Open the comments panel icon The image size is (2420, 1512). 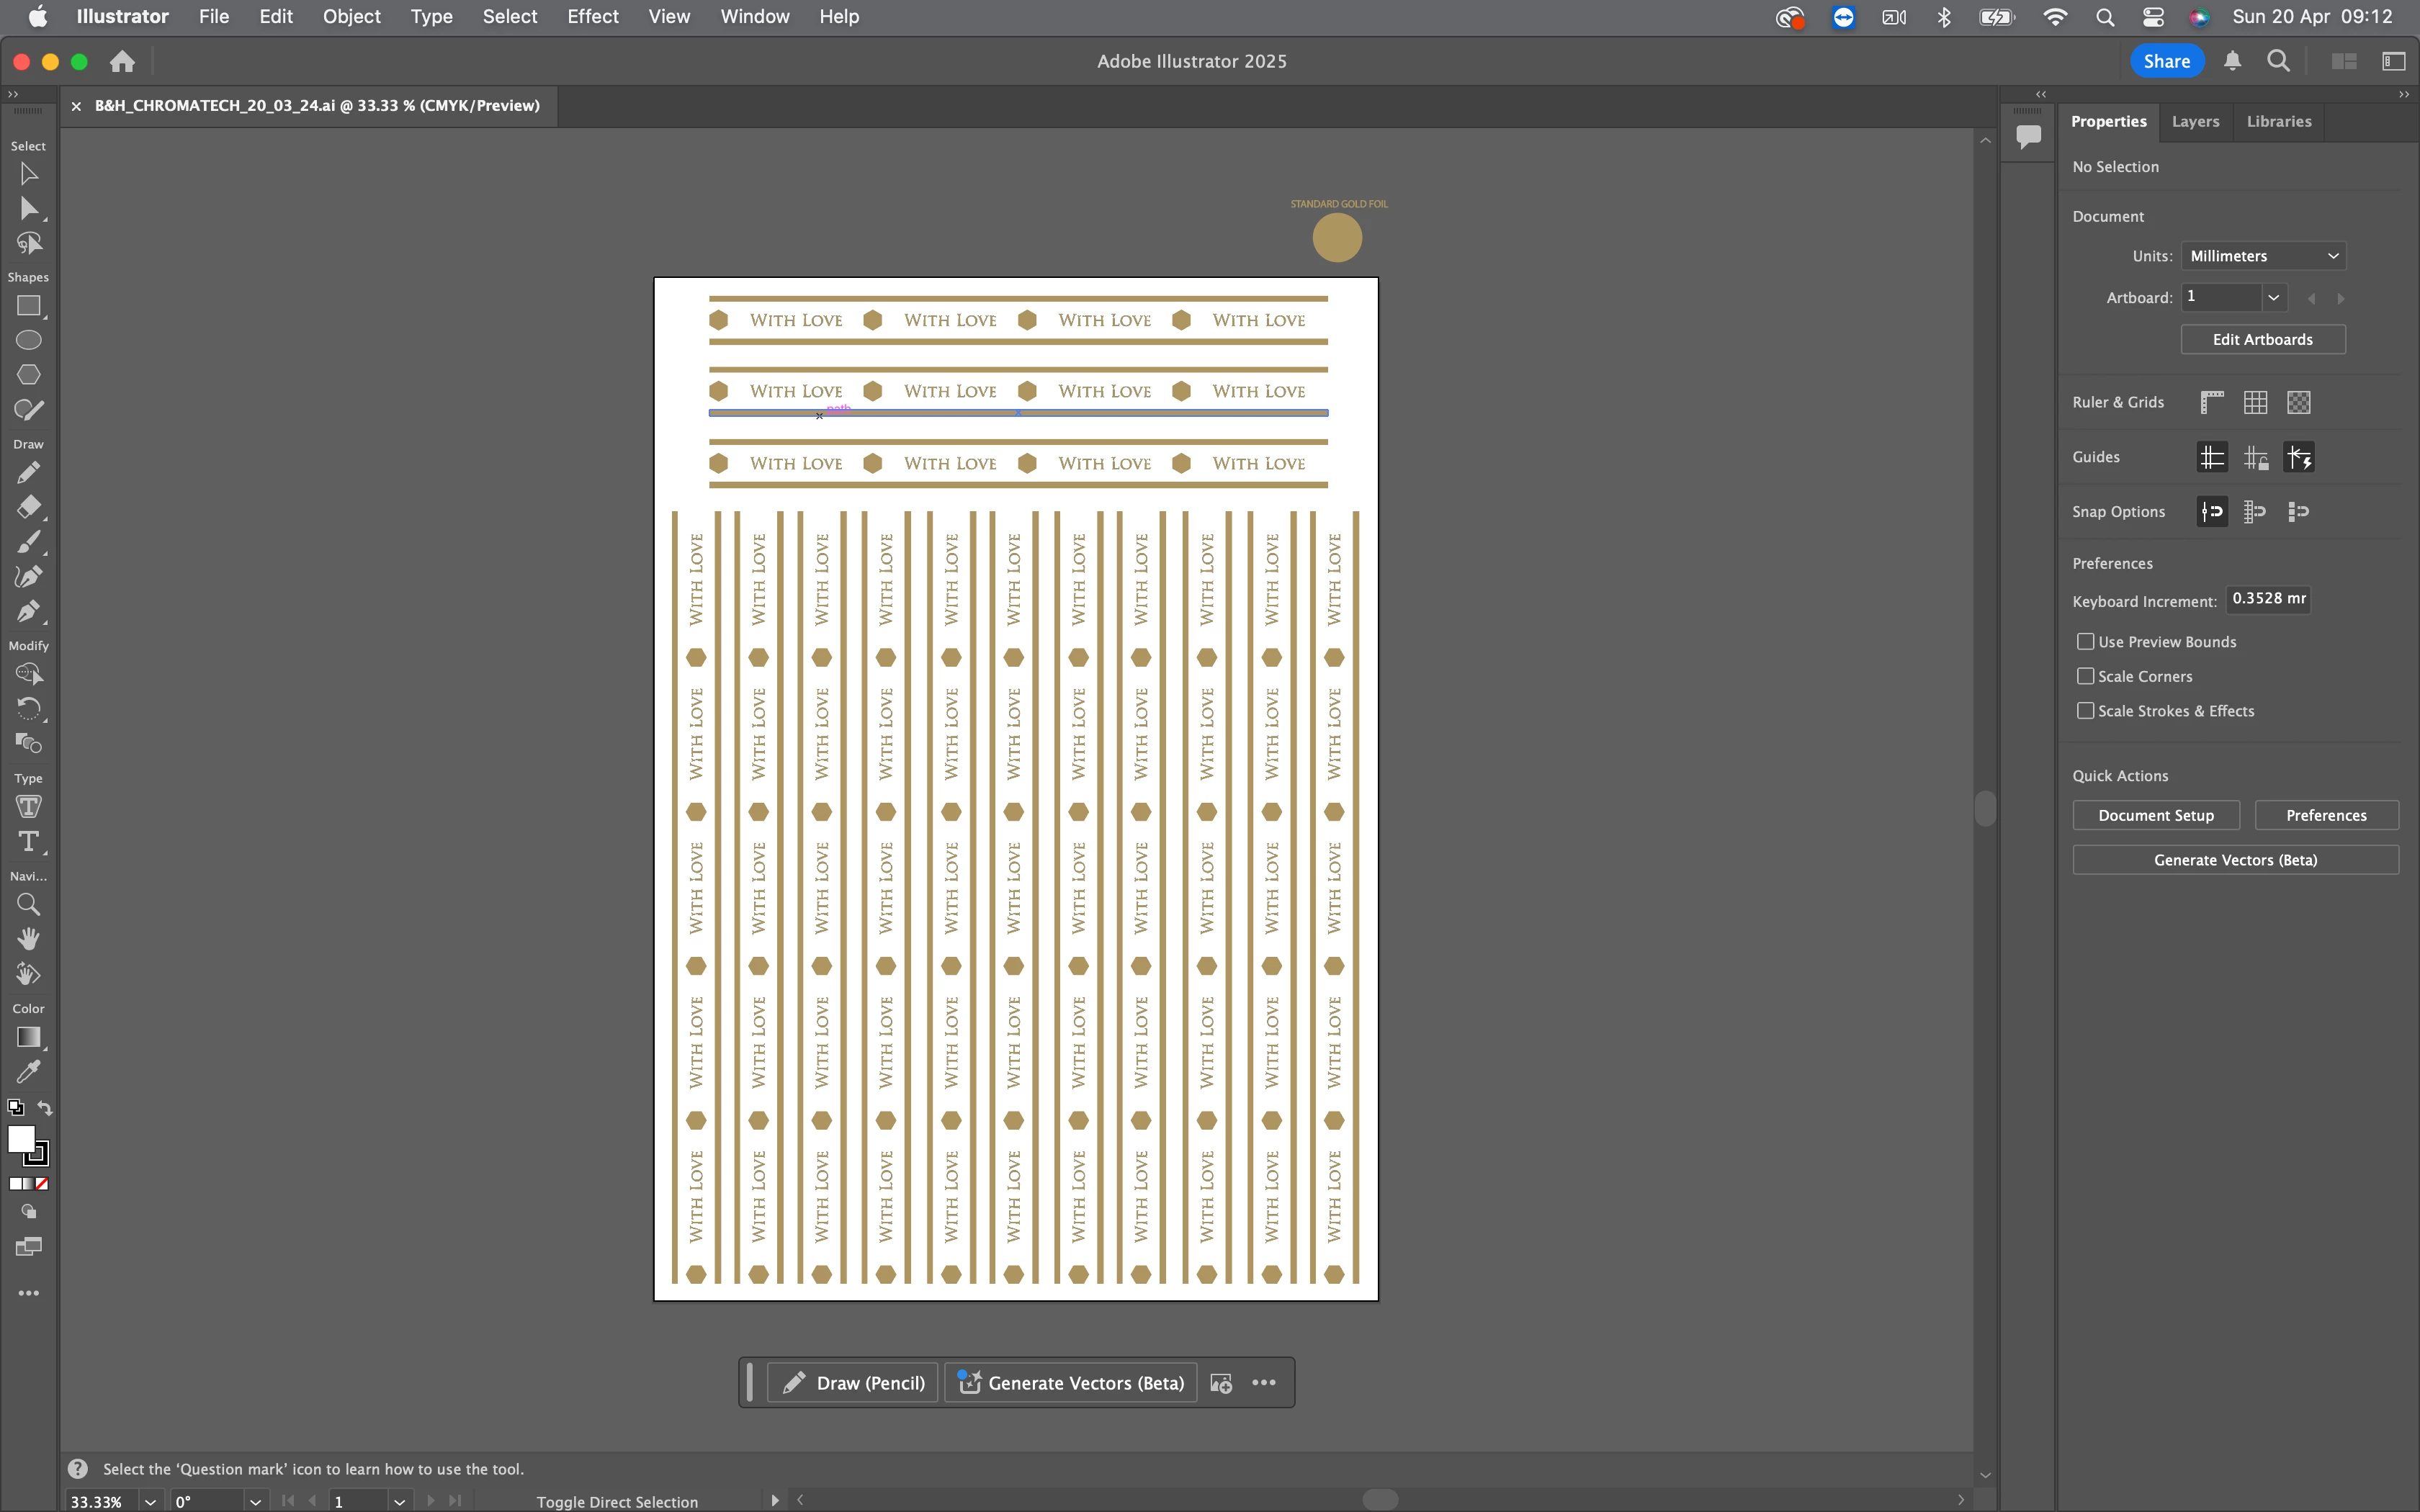pos(2028,136)
